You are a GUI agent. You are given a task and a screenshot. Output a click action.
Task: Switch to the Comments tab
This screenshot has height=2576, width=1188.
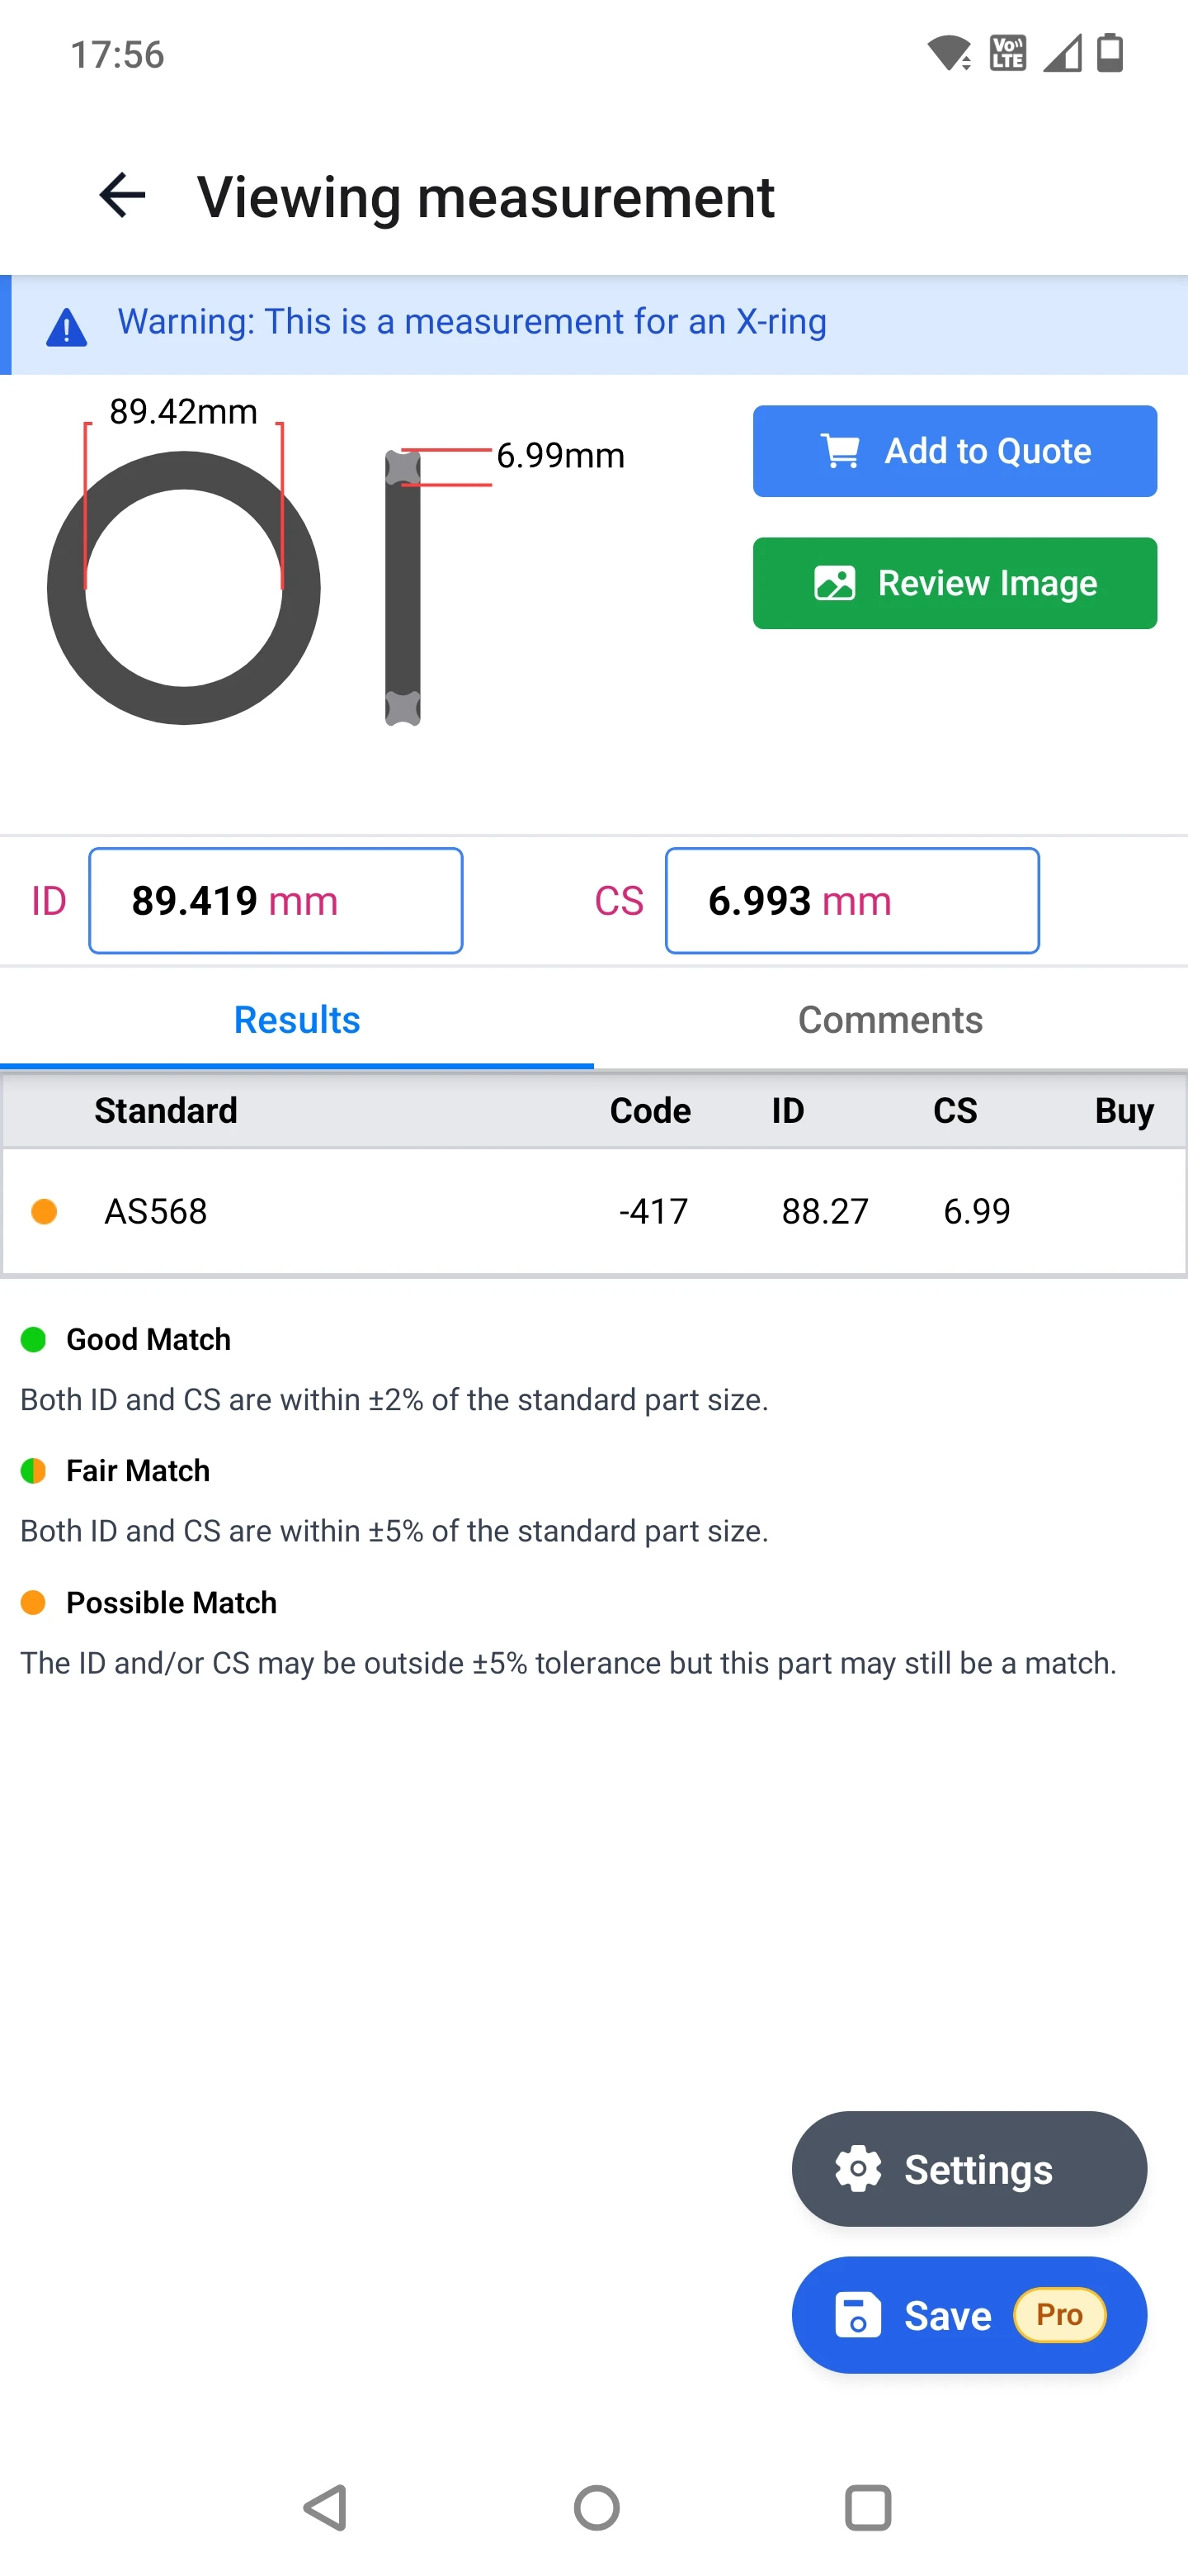890,1020
